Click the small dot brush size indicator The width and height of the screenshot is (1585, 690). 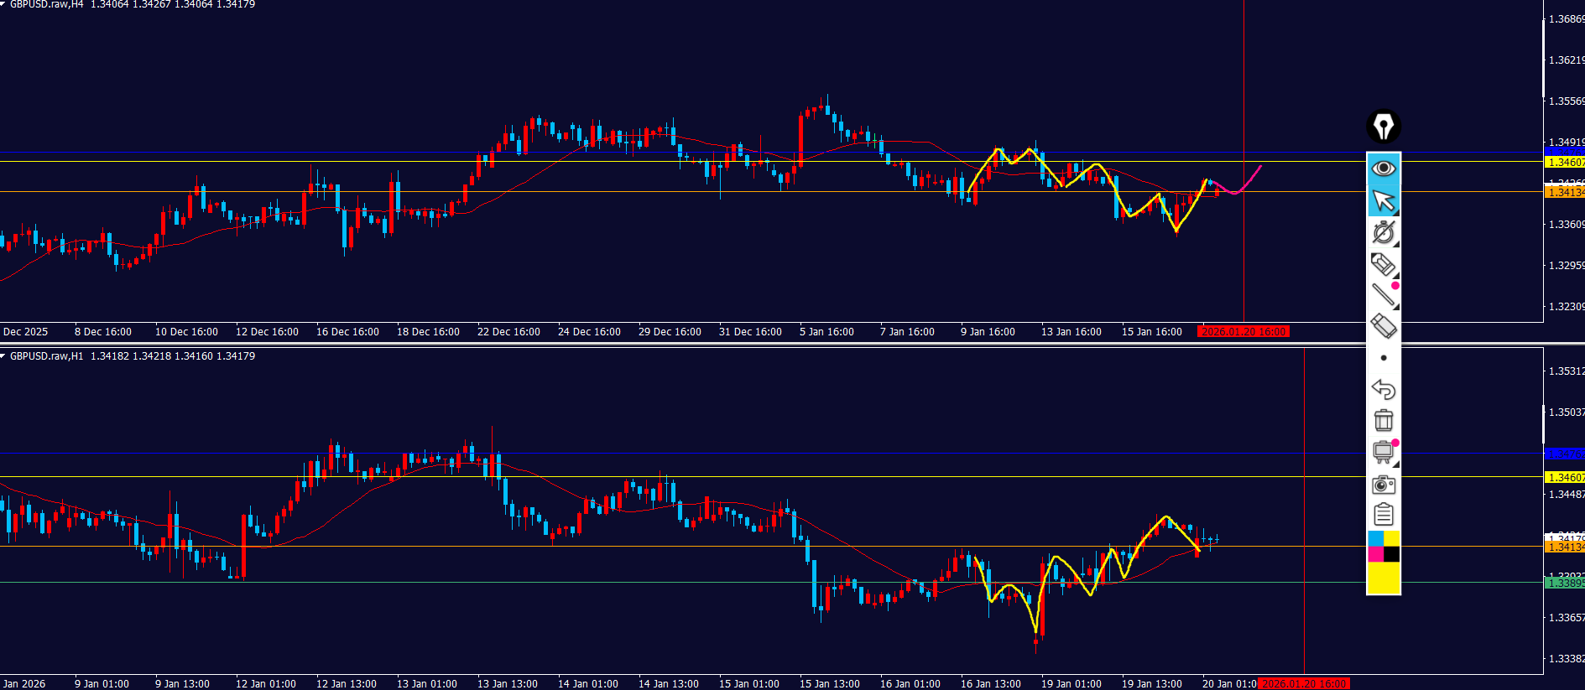pyautogui.click(x=1384, y=358)
